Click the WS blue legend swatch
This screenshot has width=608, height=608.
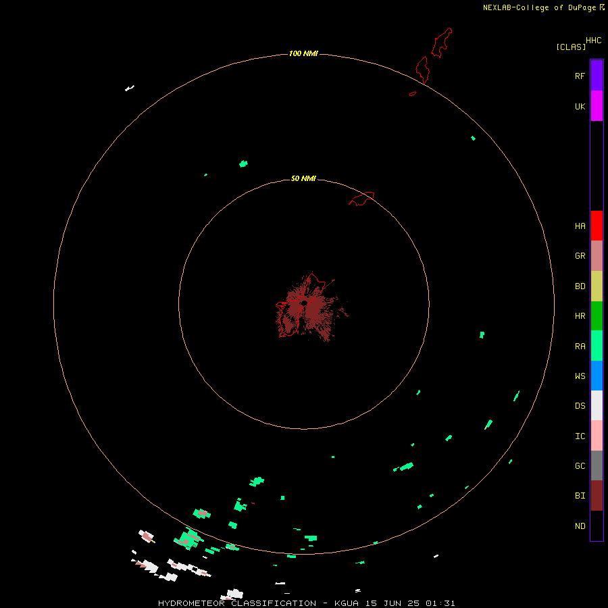click(x=597, y=376)
